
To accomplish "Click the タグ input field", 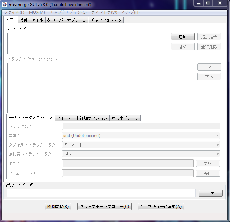I will point(128,163).
